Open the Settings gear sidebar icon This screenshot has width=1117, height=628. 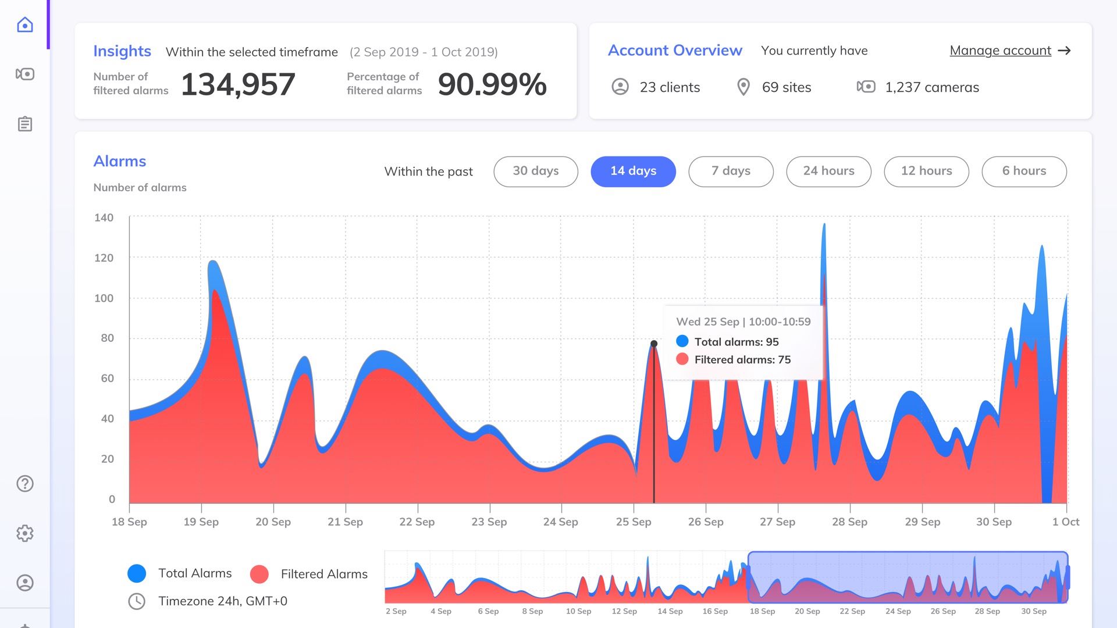point(25,533)
